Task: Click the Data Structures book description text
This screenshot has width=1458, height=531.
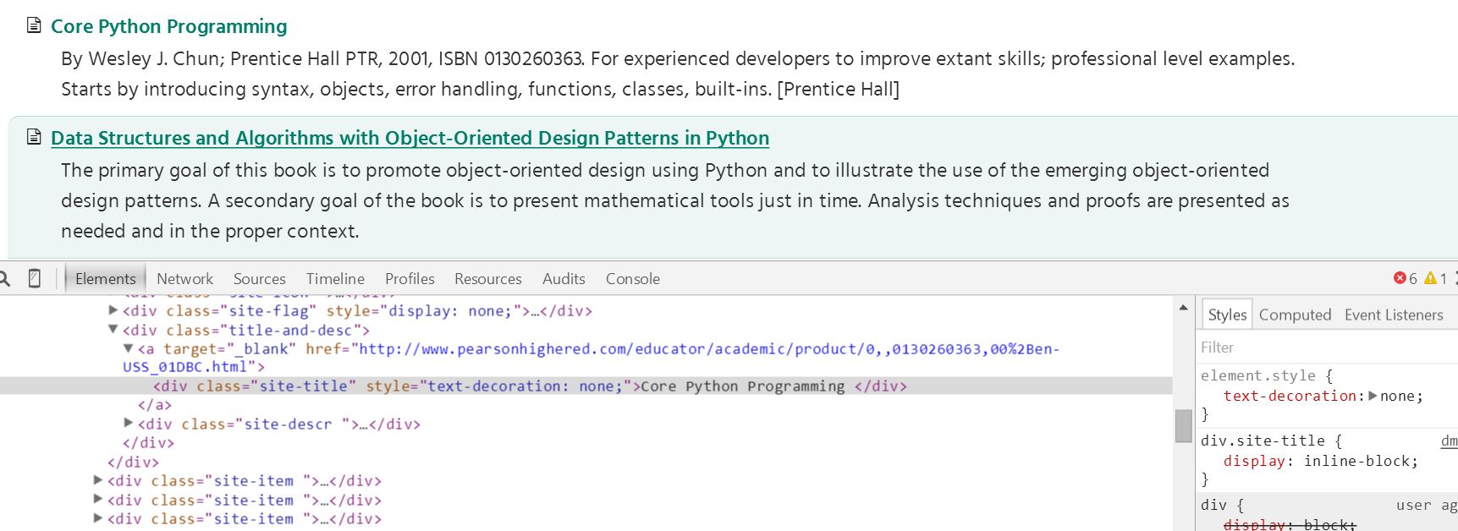Action: tap(675, 200)
